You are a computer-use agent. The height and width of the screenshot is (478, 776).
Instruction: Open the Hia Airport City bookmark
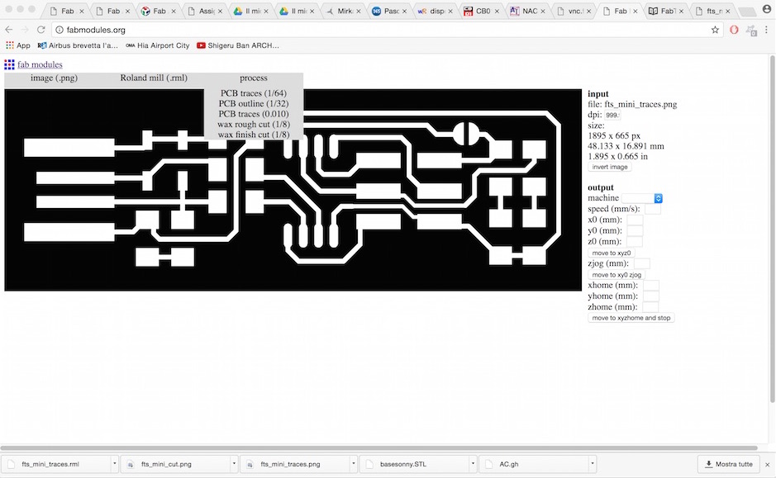158,45
